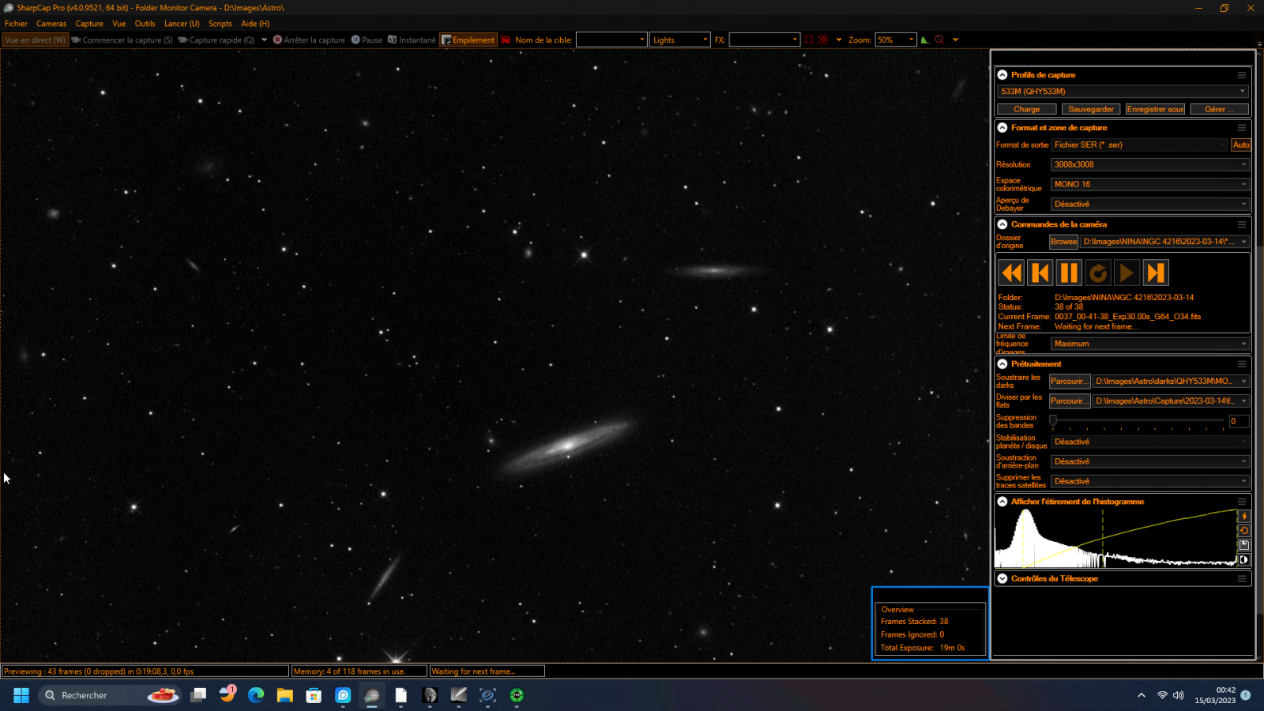Open the Fichier menu

tap(16, 24)
